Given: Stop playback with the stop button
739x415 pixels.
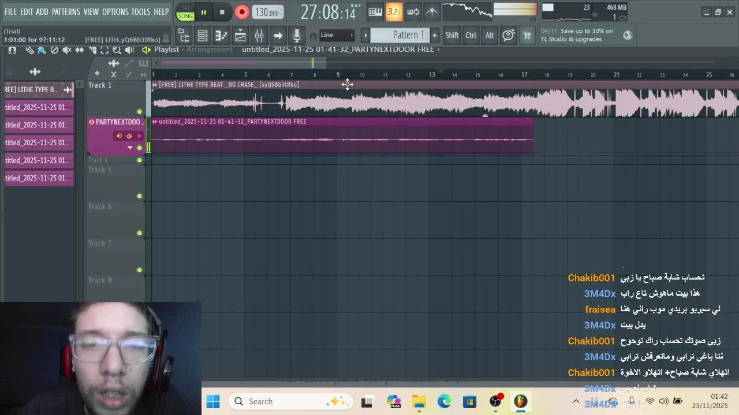Looking at the screenshot, I should click(x=222, y=12).
